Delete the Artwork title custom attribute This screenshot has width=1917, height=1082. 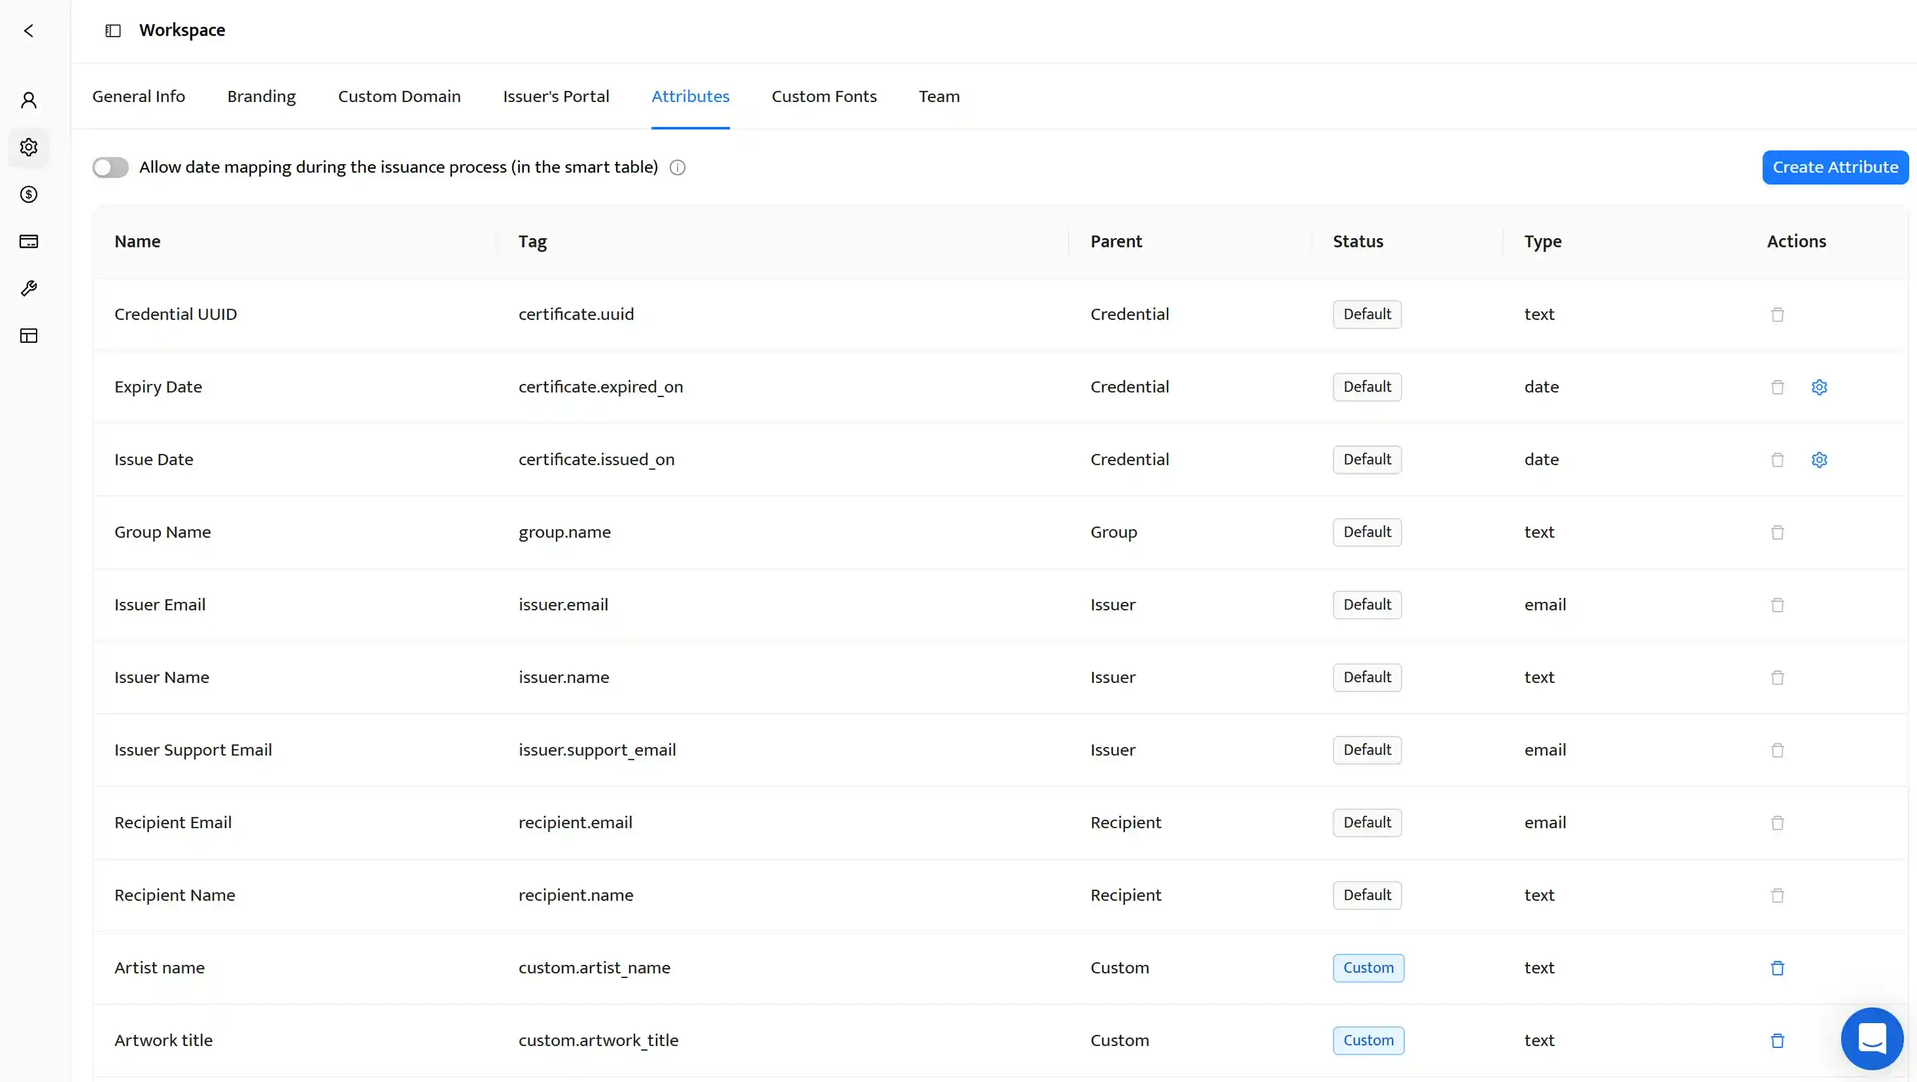tap(1777, 1041)
